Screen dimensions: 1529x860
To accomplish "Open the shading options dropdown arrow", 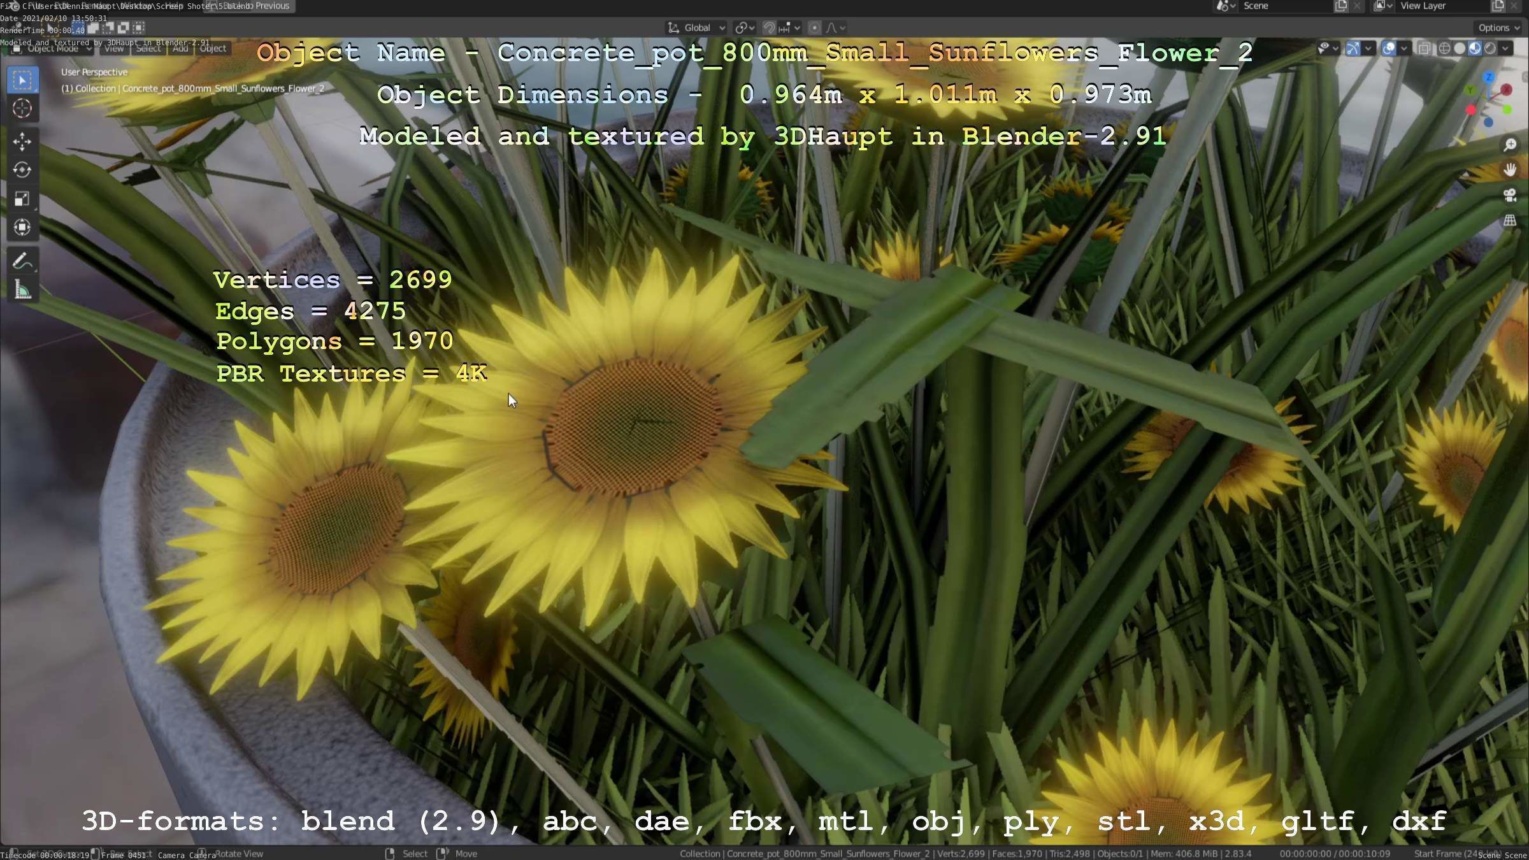I will (1505, 48).
